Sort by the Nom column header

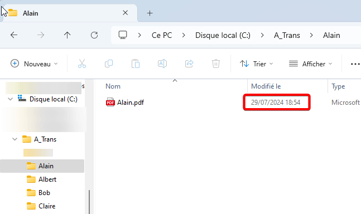click(113, 86)
